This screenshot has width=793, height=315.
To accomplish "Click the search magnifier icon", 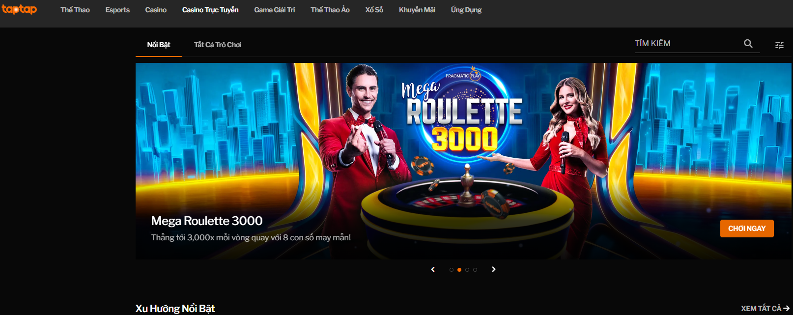I will pos(748,43).
